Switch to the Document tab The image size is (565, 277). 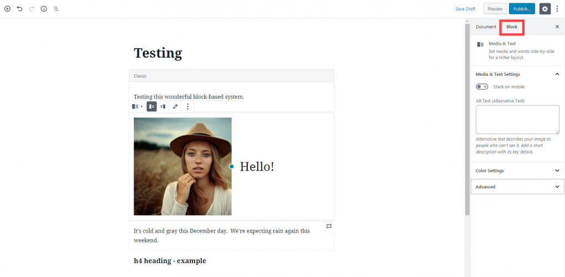click(x=486, y=27)
